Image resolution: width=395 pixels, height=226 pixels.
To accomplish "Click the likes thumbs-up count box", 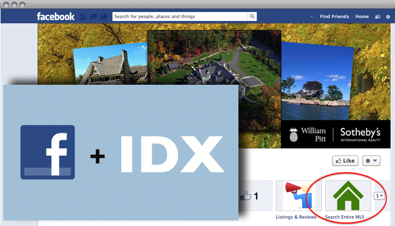I will point(255,196).
